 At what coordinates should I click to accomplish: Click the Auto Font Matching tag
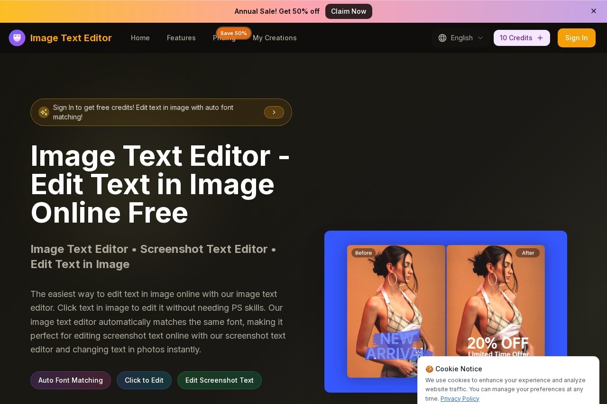click(x=71, y=380)
